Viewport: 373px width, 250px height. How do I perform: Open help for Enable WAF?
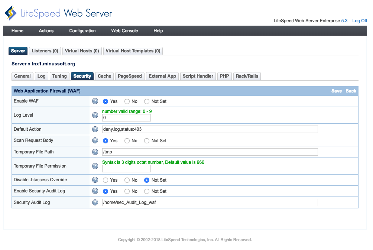[x=95, y=101]
